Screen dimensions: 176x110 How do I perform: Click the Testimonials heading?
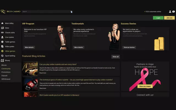coord(78,24)
